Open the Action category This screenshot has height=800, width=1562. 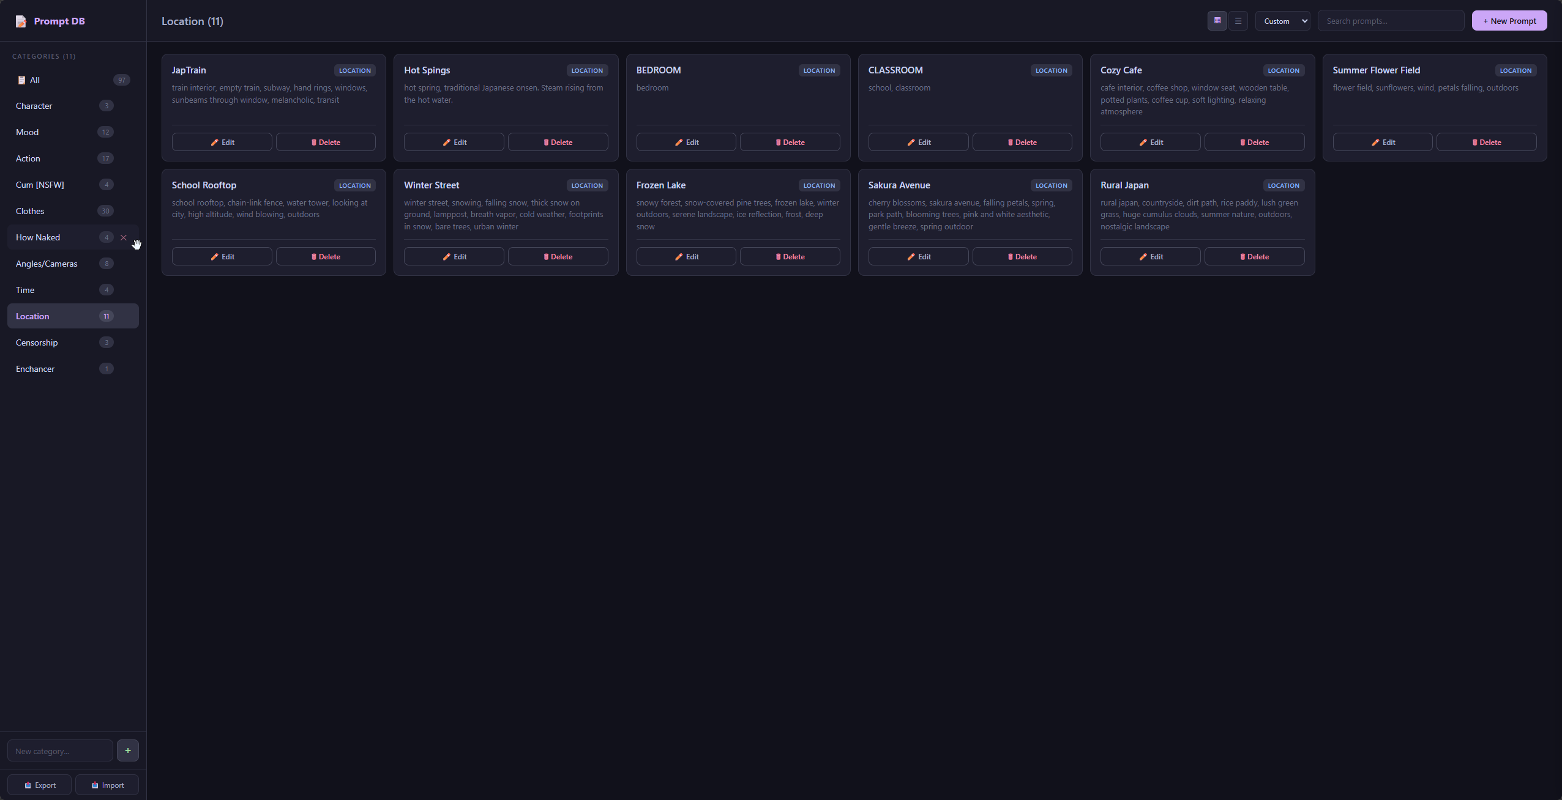coord(73,158)
